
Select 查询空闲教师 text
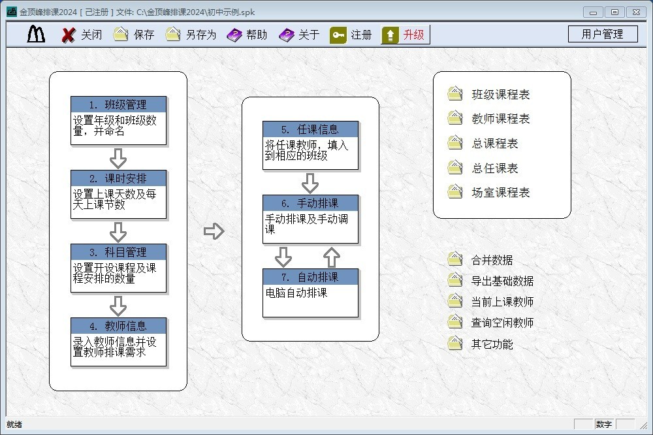502,323
